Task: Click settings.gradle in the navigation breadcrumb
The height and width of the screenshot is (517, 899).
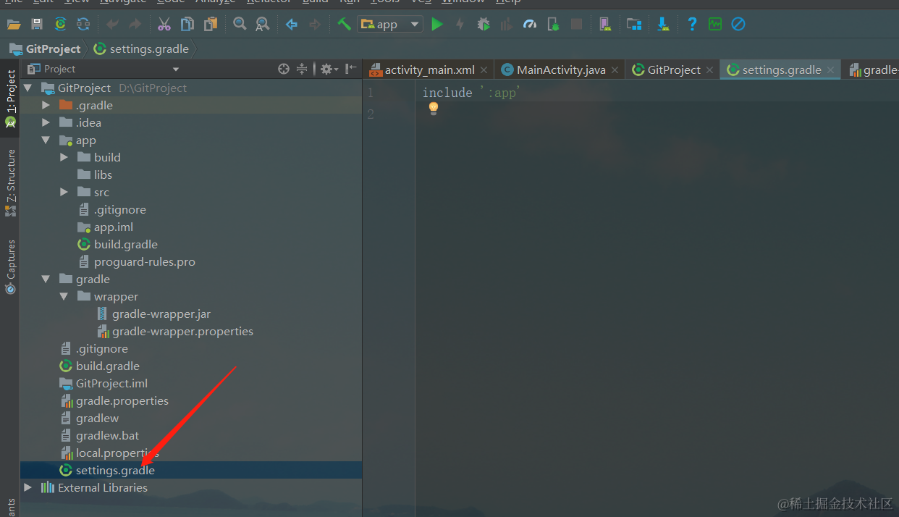Action: click(141, 49)
